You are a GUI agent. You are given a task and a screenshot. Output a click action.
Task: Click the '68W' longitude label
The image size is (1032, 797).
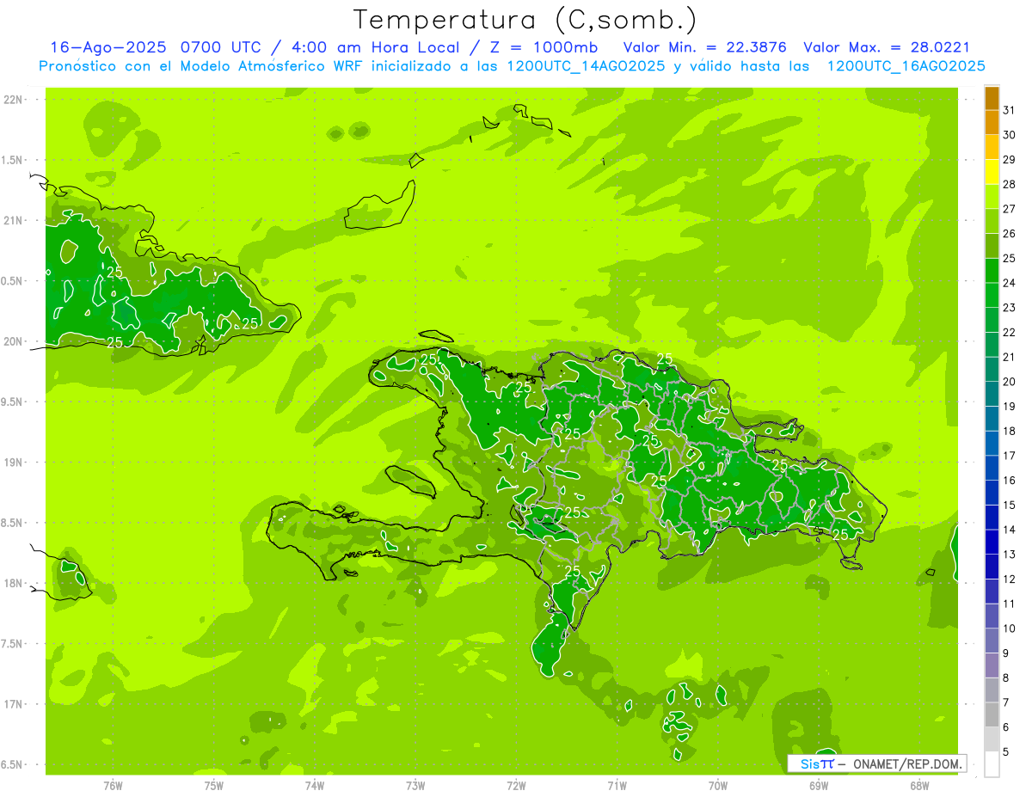919,786
